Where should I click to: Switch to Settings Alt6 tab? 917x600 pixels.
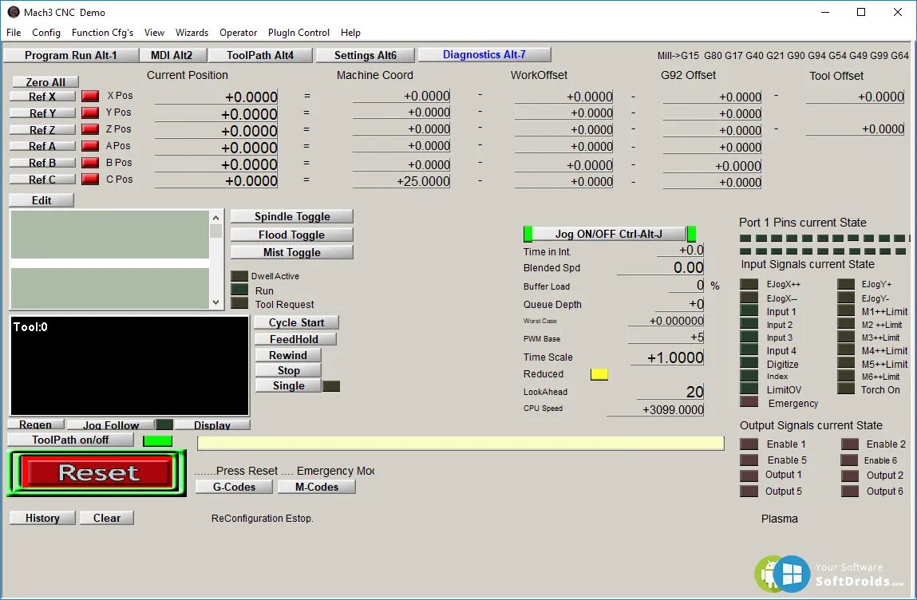point(366,55)
